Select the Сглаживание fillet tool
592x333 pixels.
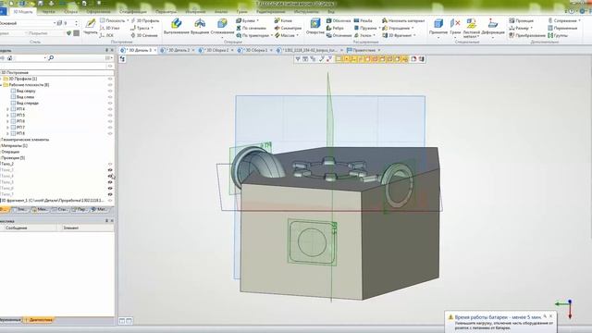point(222,27)
